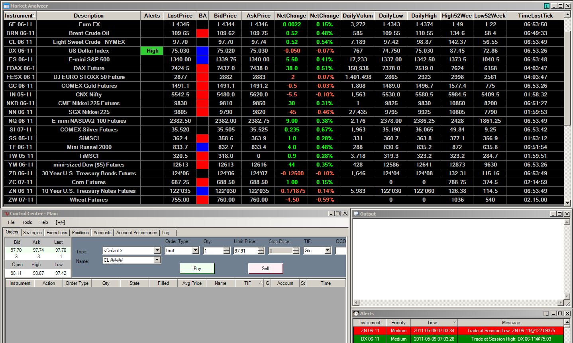Decrease Limit Price with the down spinner arrow
Screen dimensions: 573x343
click(x=261, y=252)
